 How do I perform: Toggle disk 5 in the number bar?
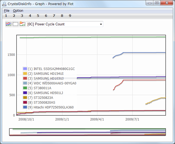pyautogui.click(x=38, y=16)
